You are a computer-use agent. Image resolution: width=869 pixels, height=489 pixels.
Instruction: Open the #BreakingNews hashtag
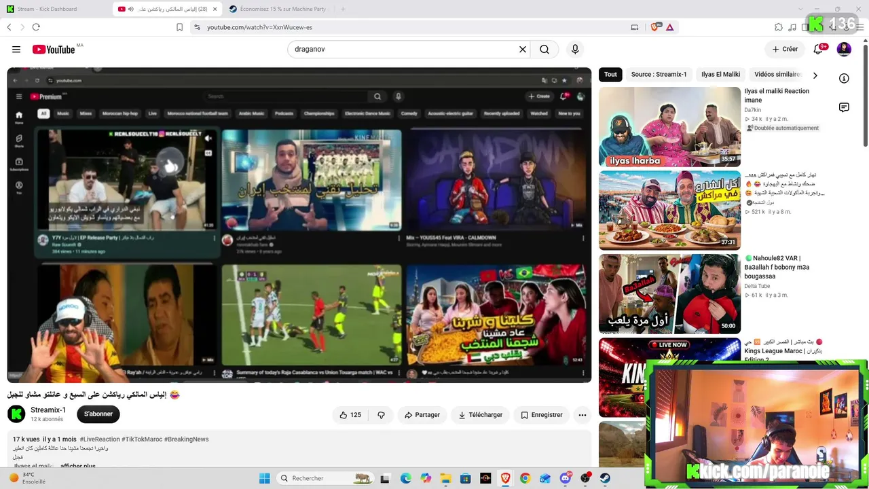(x=186, y=439)
